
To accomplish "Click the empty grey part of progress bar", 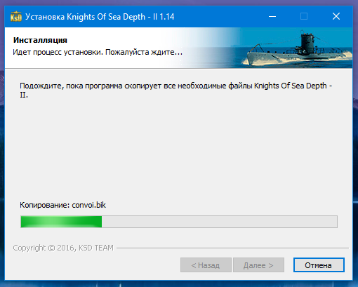I will 220,222.
